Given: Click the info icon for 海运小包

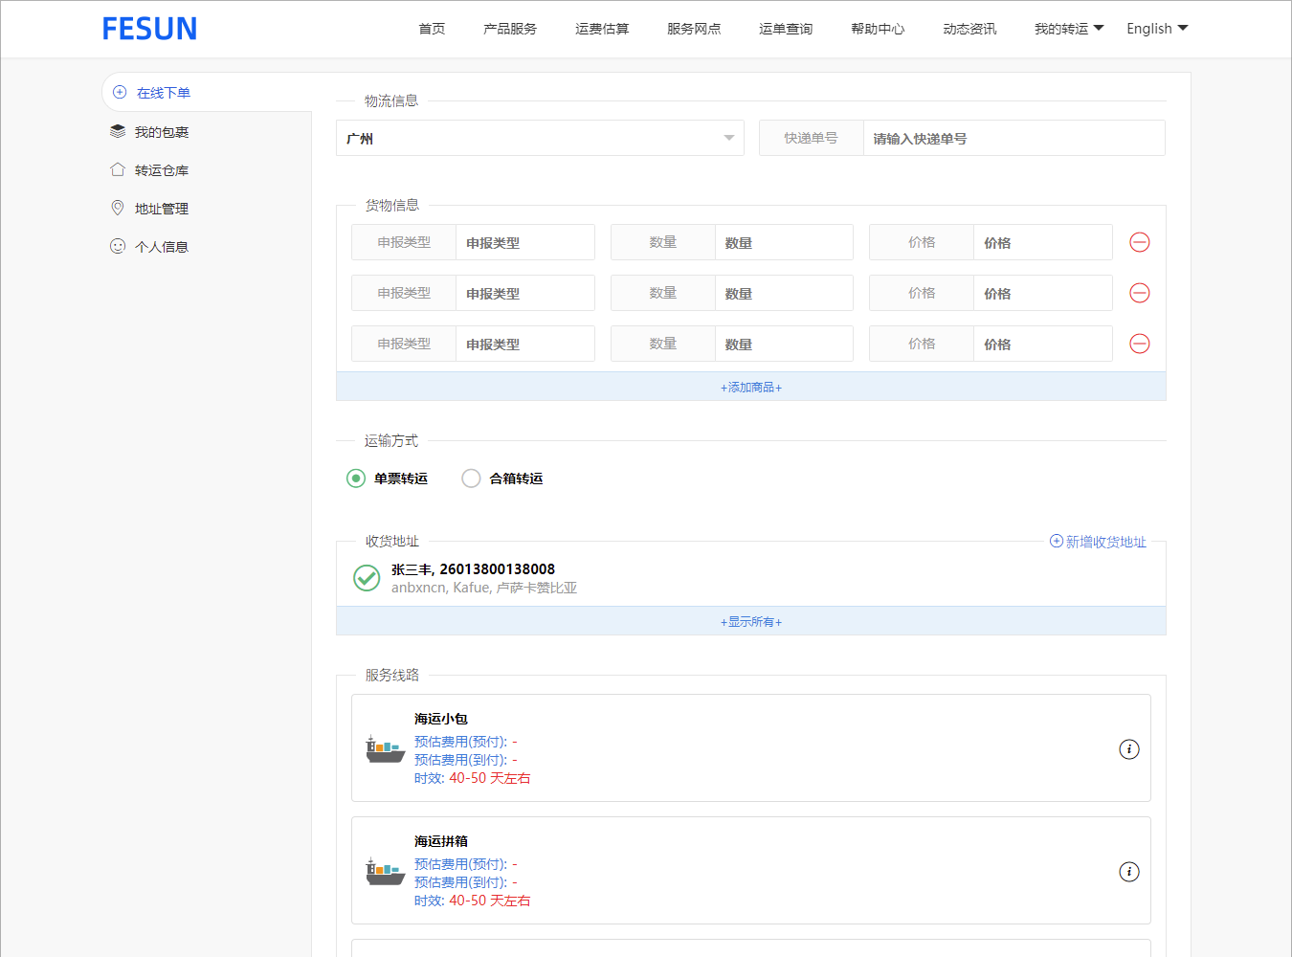Looking at the screenshot, I should [x=1129, y=749].
